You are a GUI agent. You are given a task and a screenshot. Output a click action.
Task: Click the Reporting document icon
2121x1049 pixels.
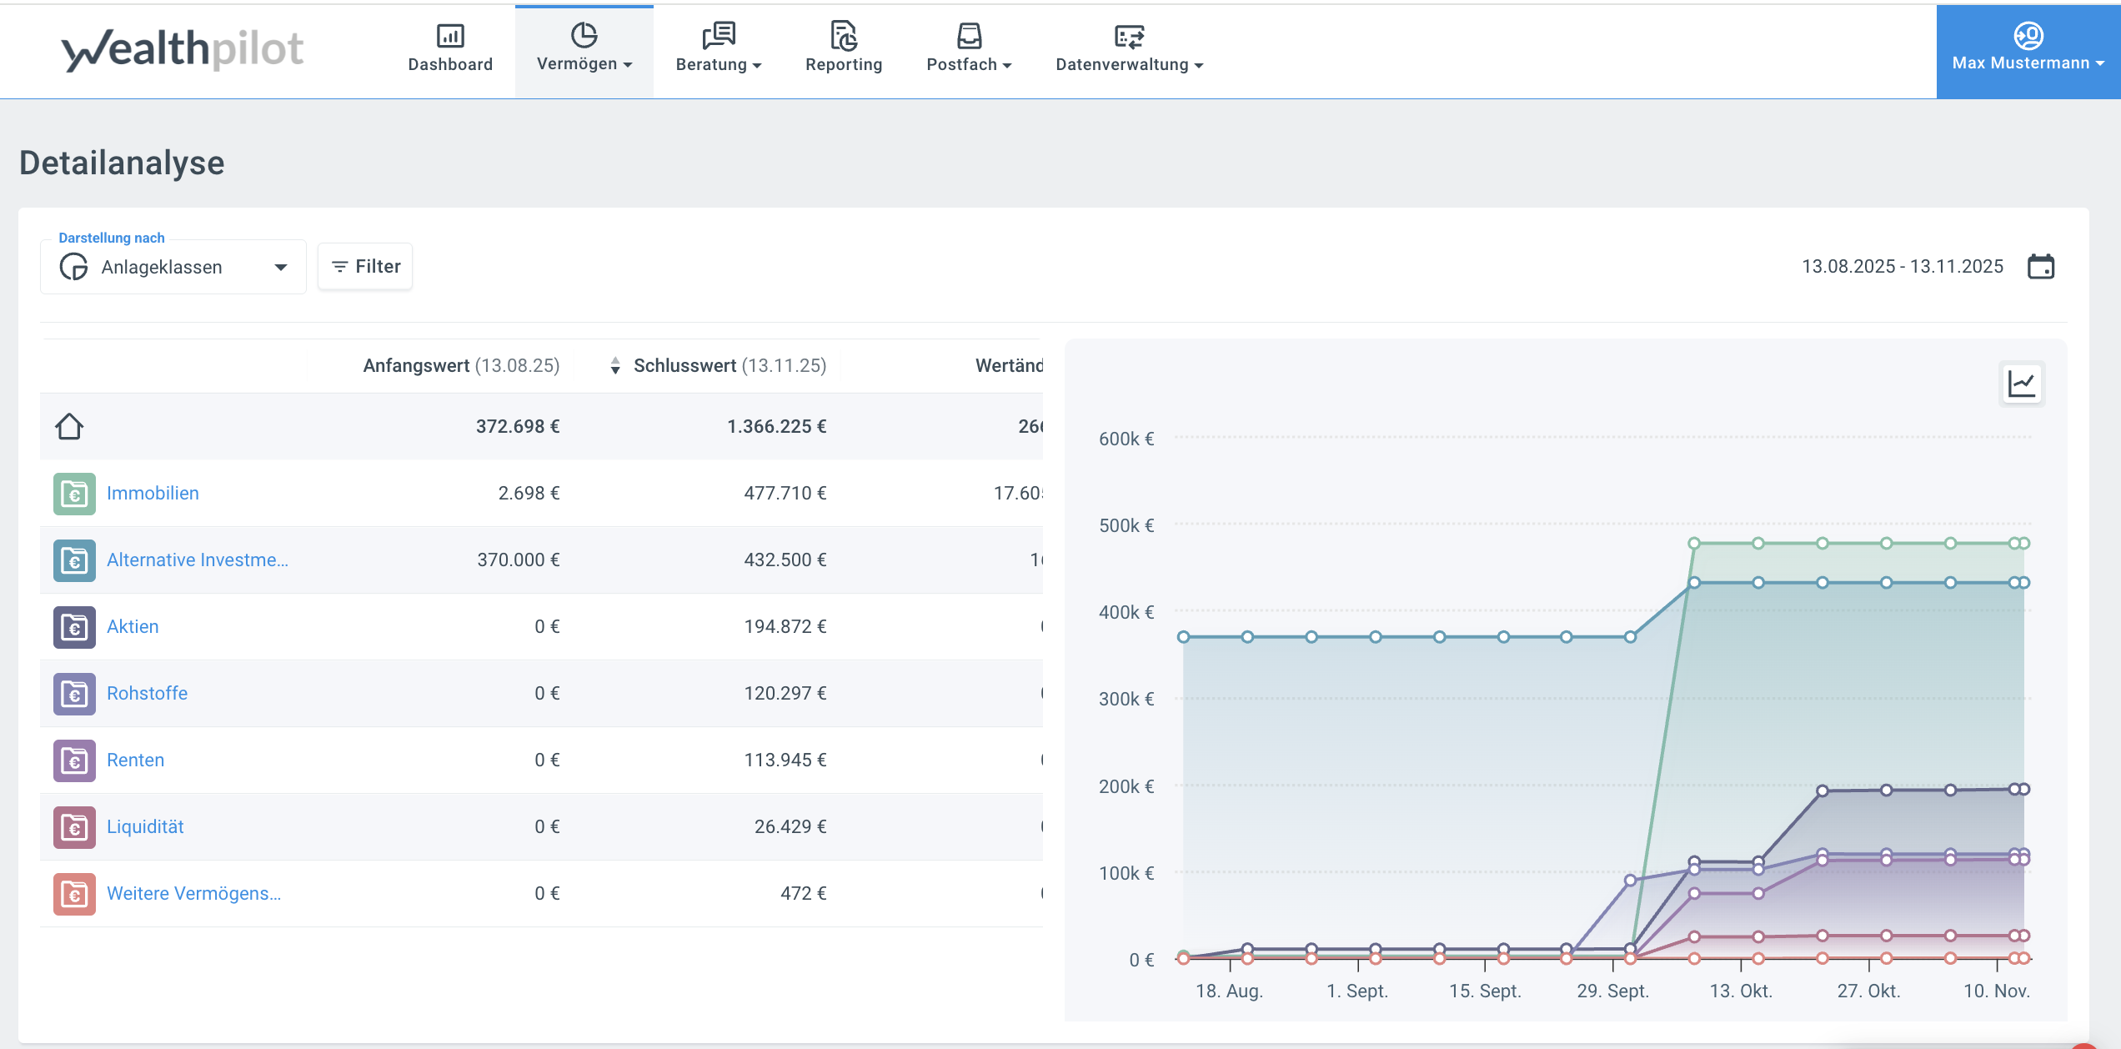[x=844, y=37]
